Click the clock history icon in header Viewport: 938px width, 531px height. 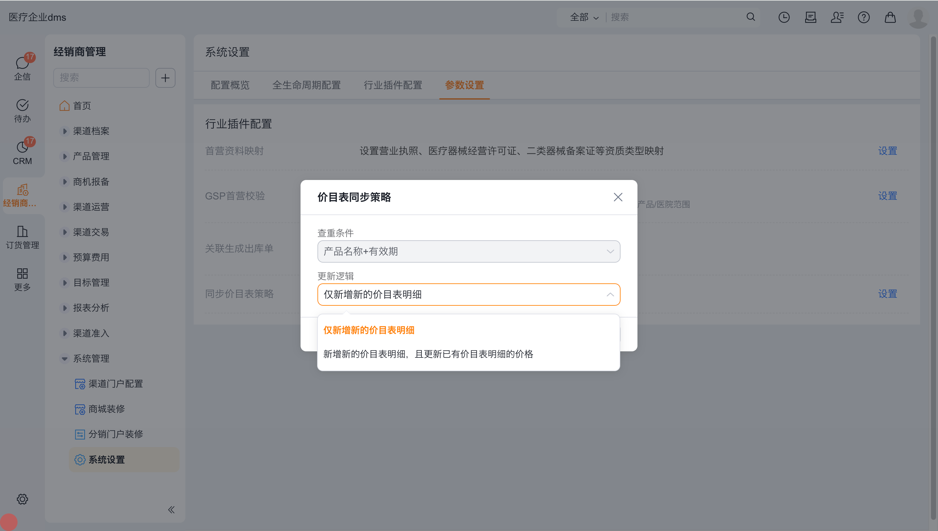pyautogui.click(x=784, y=17)
